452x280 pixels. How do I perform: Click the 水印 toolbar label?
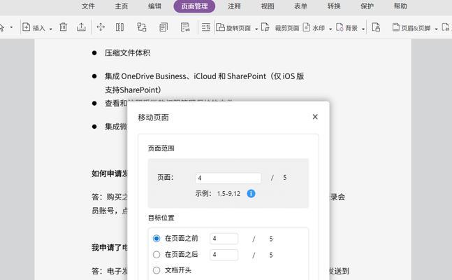[319, 28]
